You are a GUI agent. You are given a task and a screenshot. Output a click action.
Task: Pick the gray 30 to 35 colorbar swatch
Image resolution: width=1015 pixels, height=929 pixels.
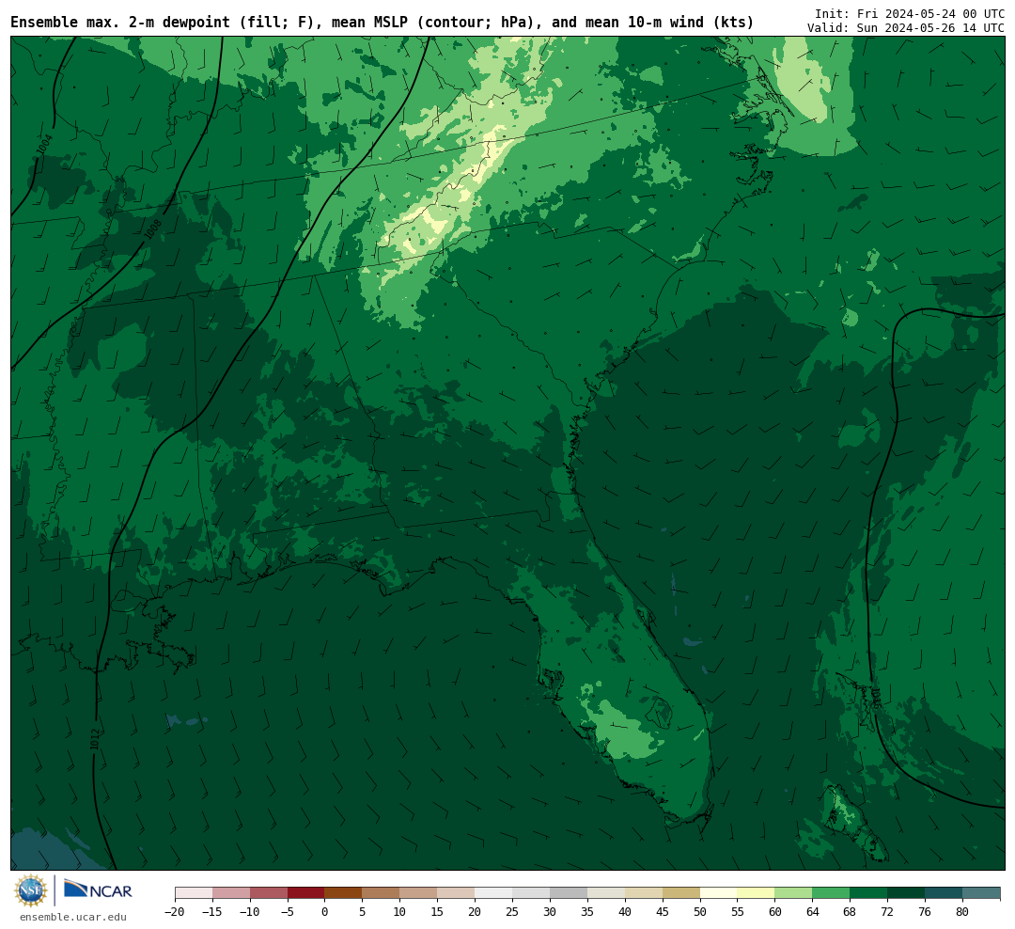(x=569, y=892)
